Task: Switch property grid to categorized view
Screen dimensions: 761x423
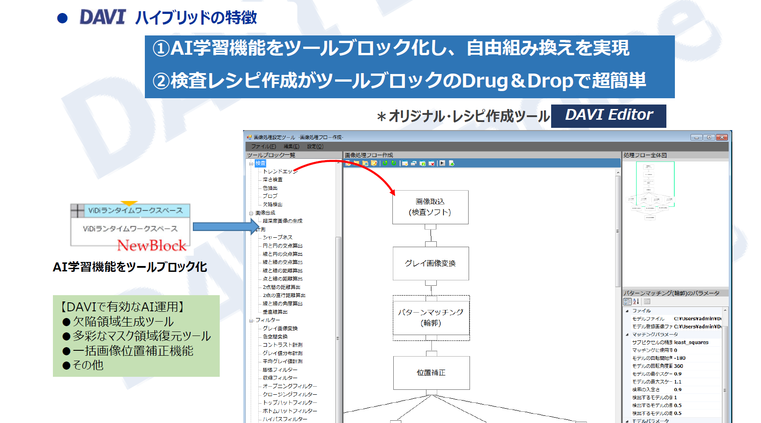Action: coord(627,301)
